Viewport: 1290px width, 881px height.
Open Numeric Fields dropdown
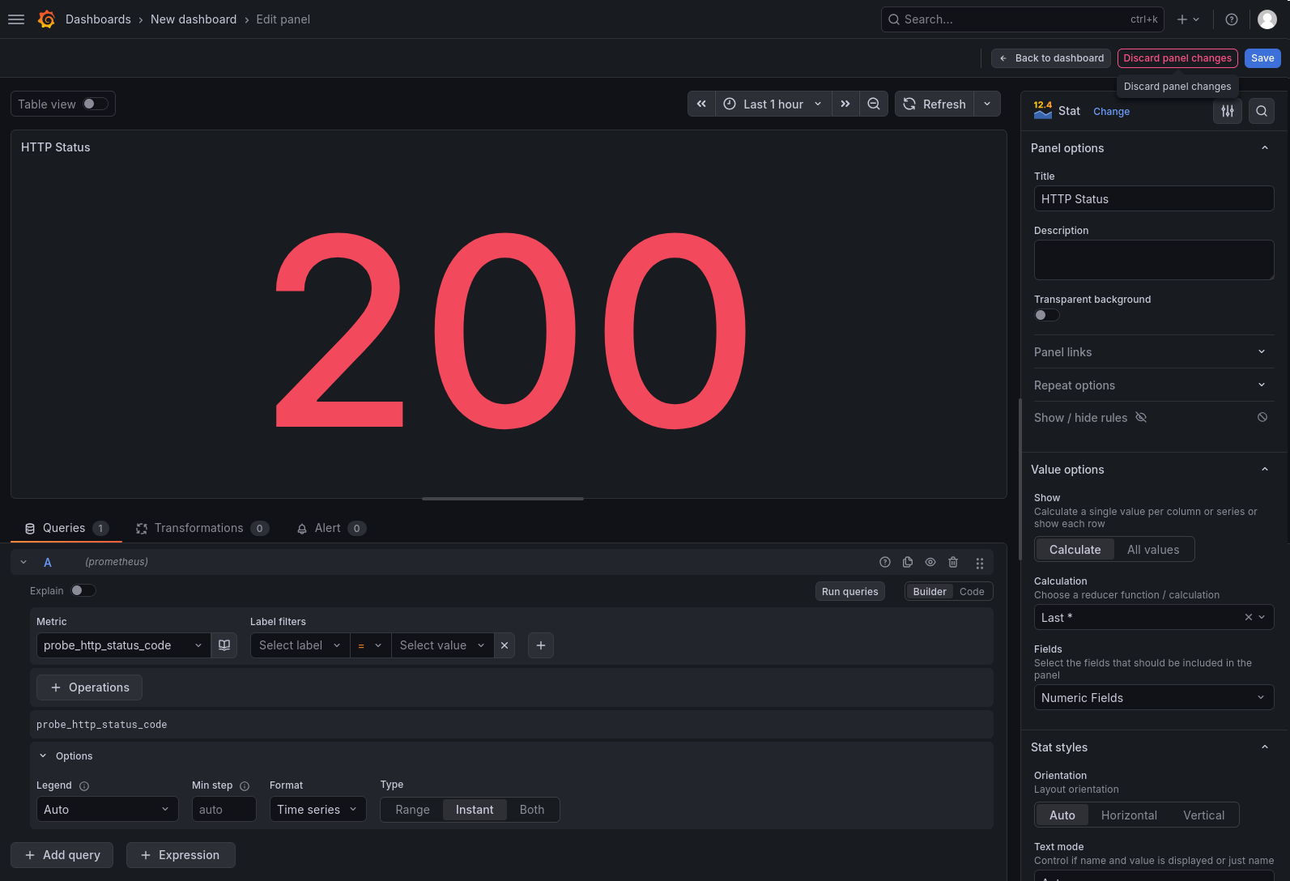[1153, 697]
